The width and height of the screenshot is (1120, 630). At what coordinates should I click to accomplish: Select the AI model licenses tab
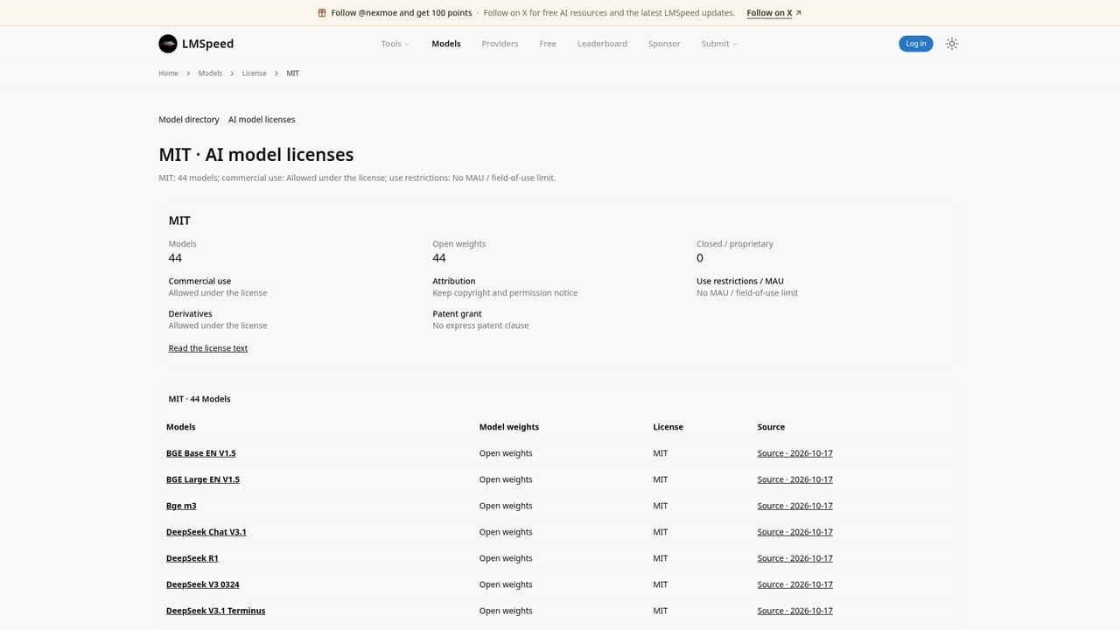[262, 120]
